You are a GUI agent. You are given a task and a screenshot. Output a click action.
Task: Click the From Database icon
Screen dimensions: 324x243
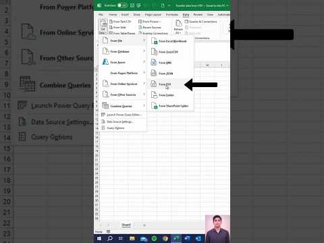[x=105, y=51]
